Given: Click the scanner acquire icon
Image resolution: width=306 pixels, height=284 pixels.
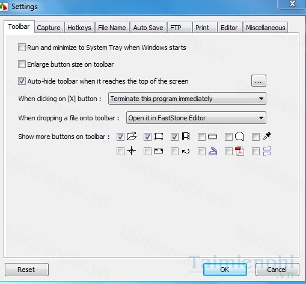Looking at the screenshot, I should click(213, 151).
